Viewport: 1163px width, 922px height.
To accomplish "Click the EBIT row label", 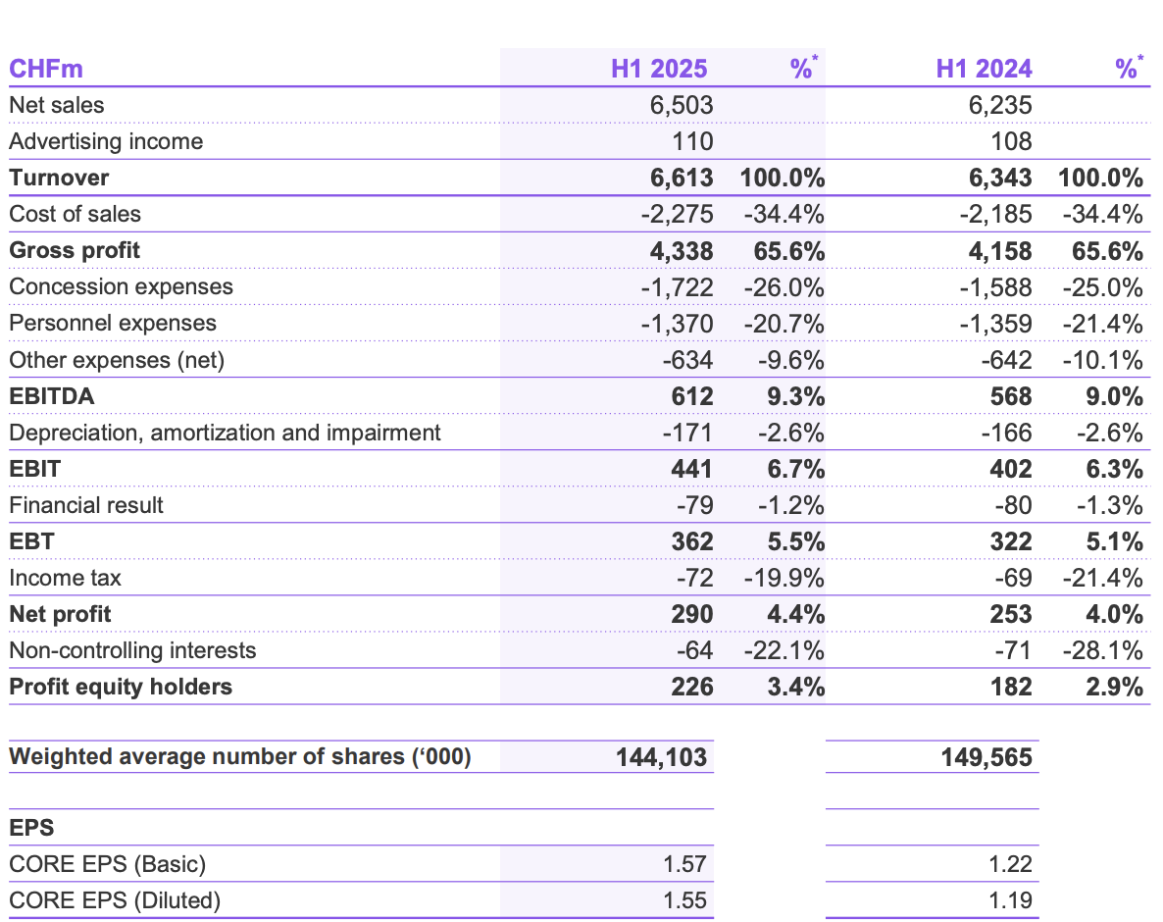I will tap(35, 469).
